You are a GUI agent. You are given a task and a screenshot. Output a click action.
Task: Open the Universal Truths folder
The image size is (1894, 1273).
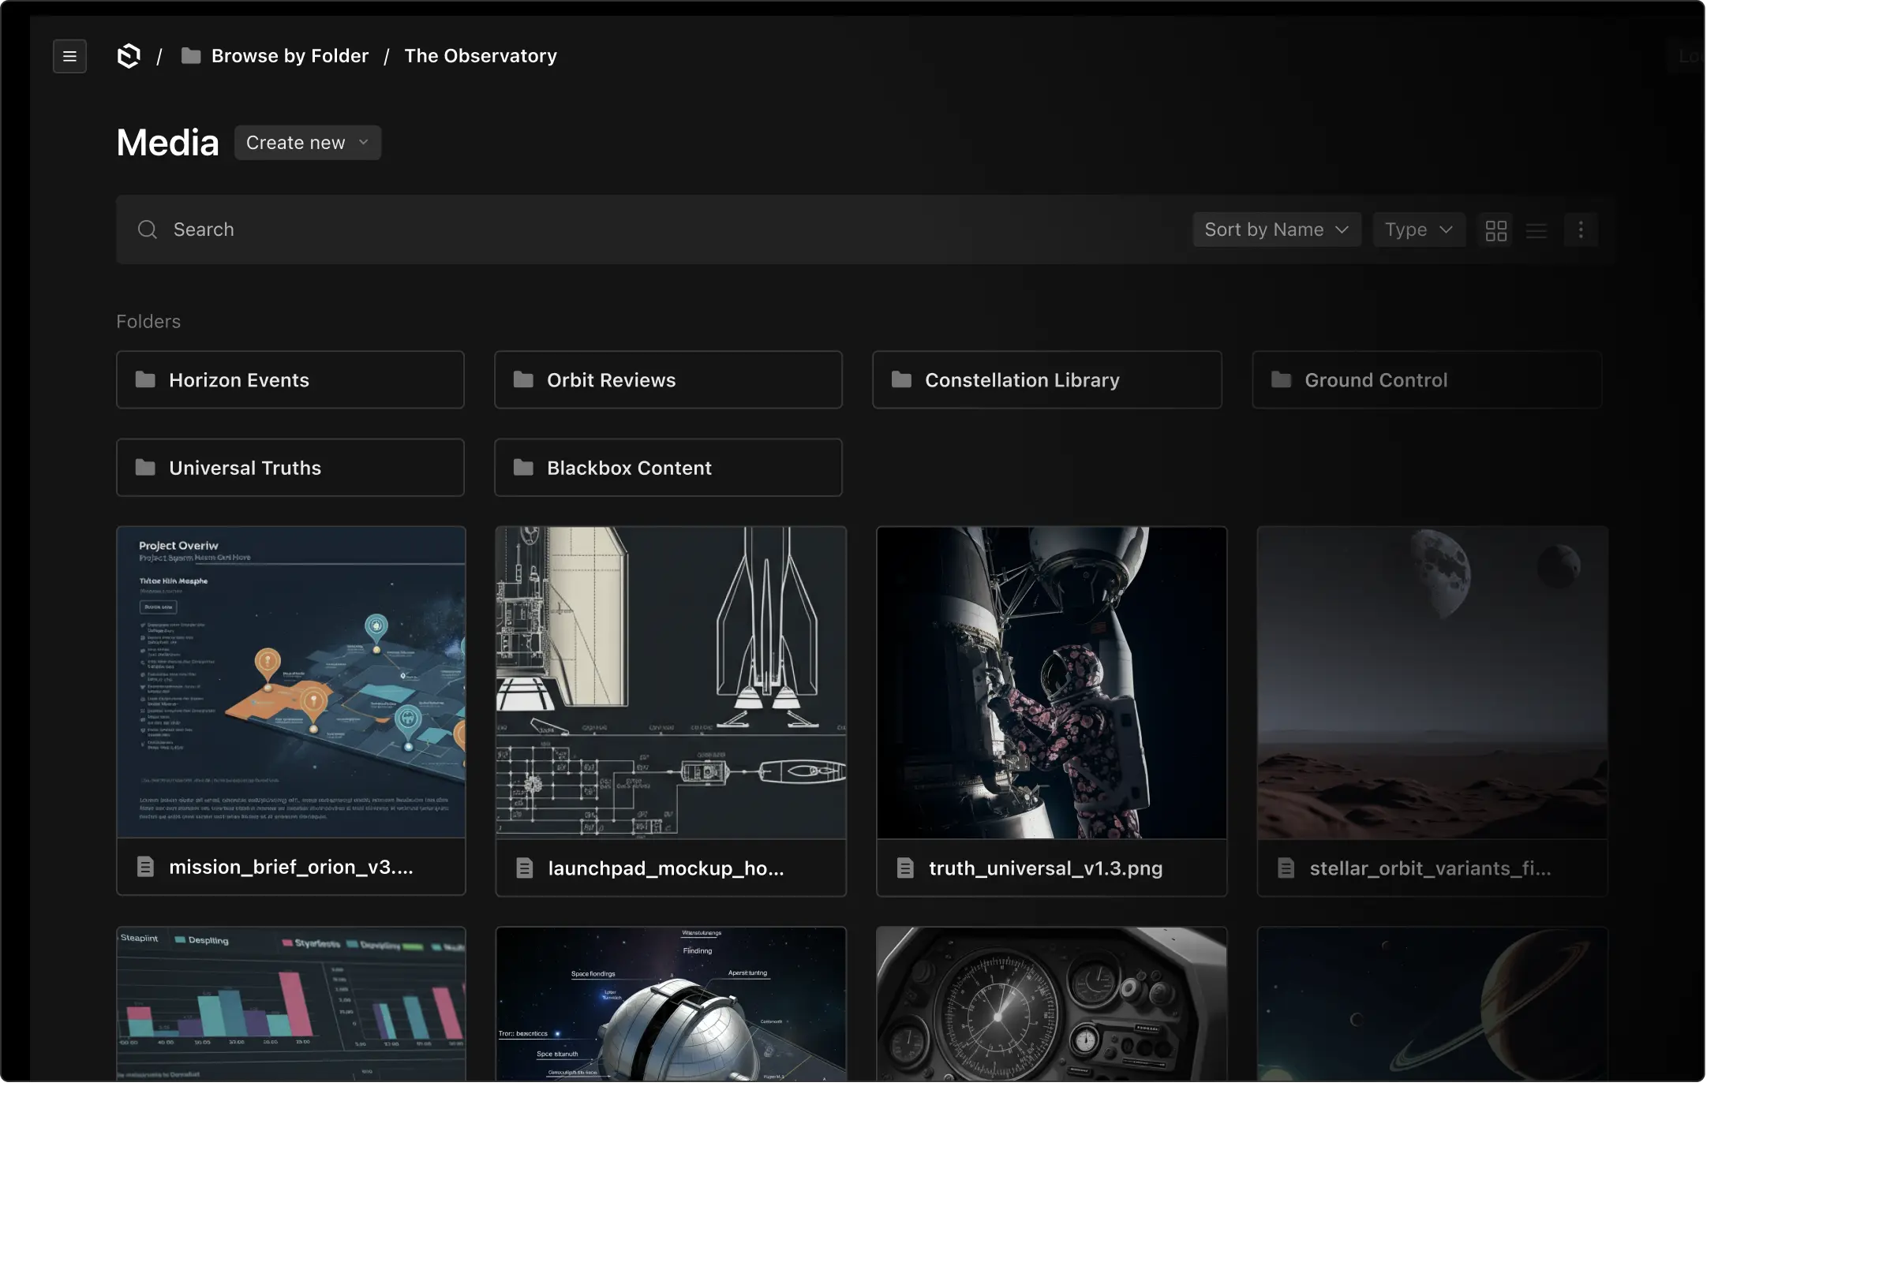click(290, 468)
